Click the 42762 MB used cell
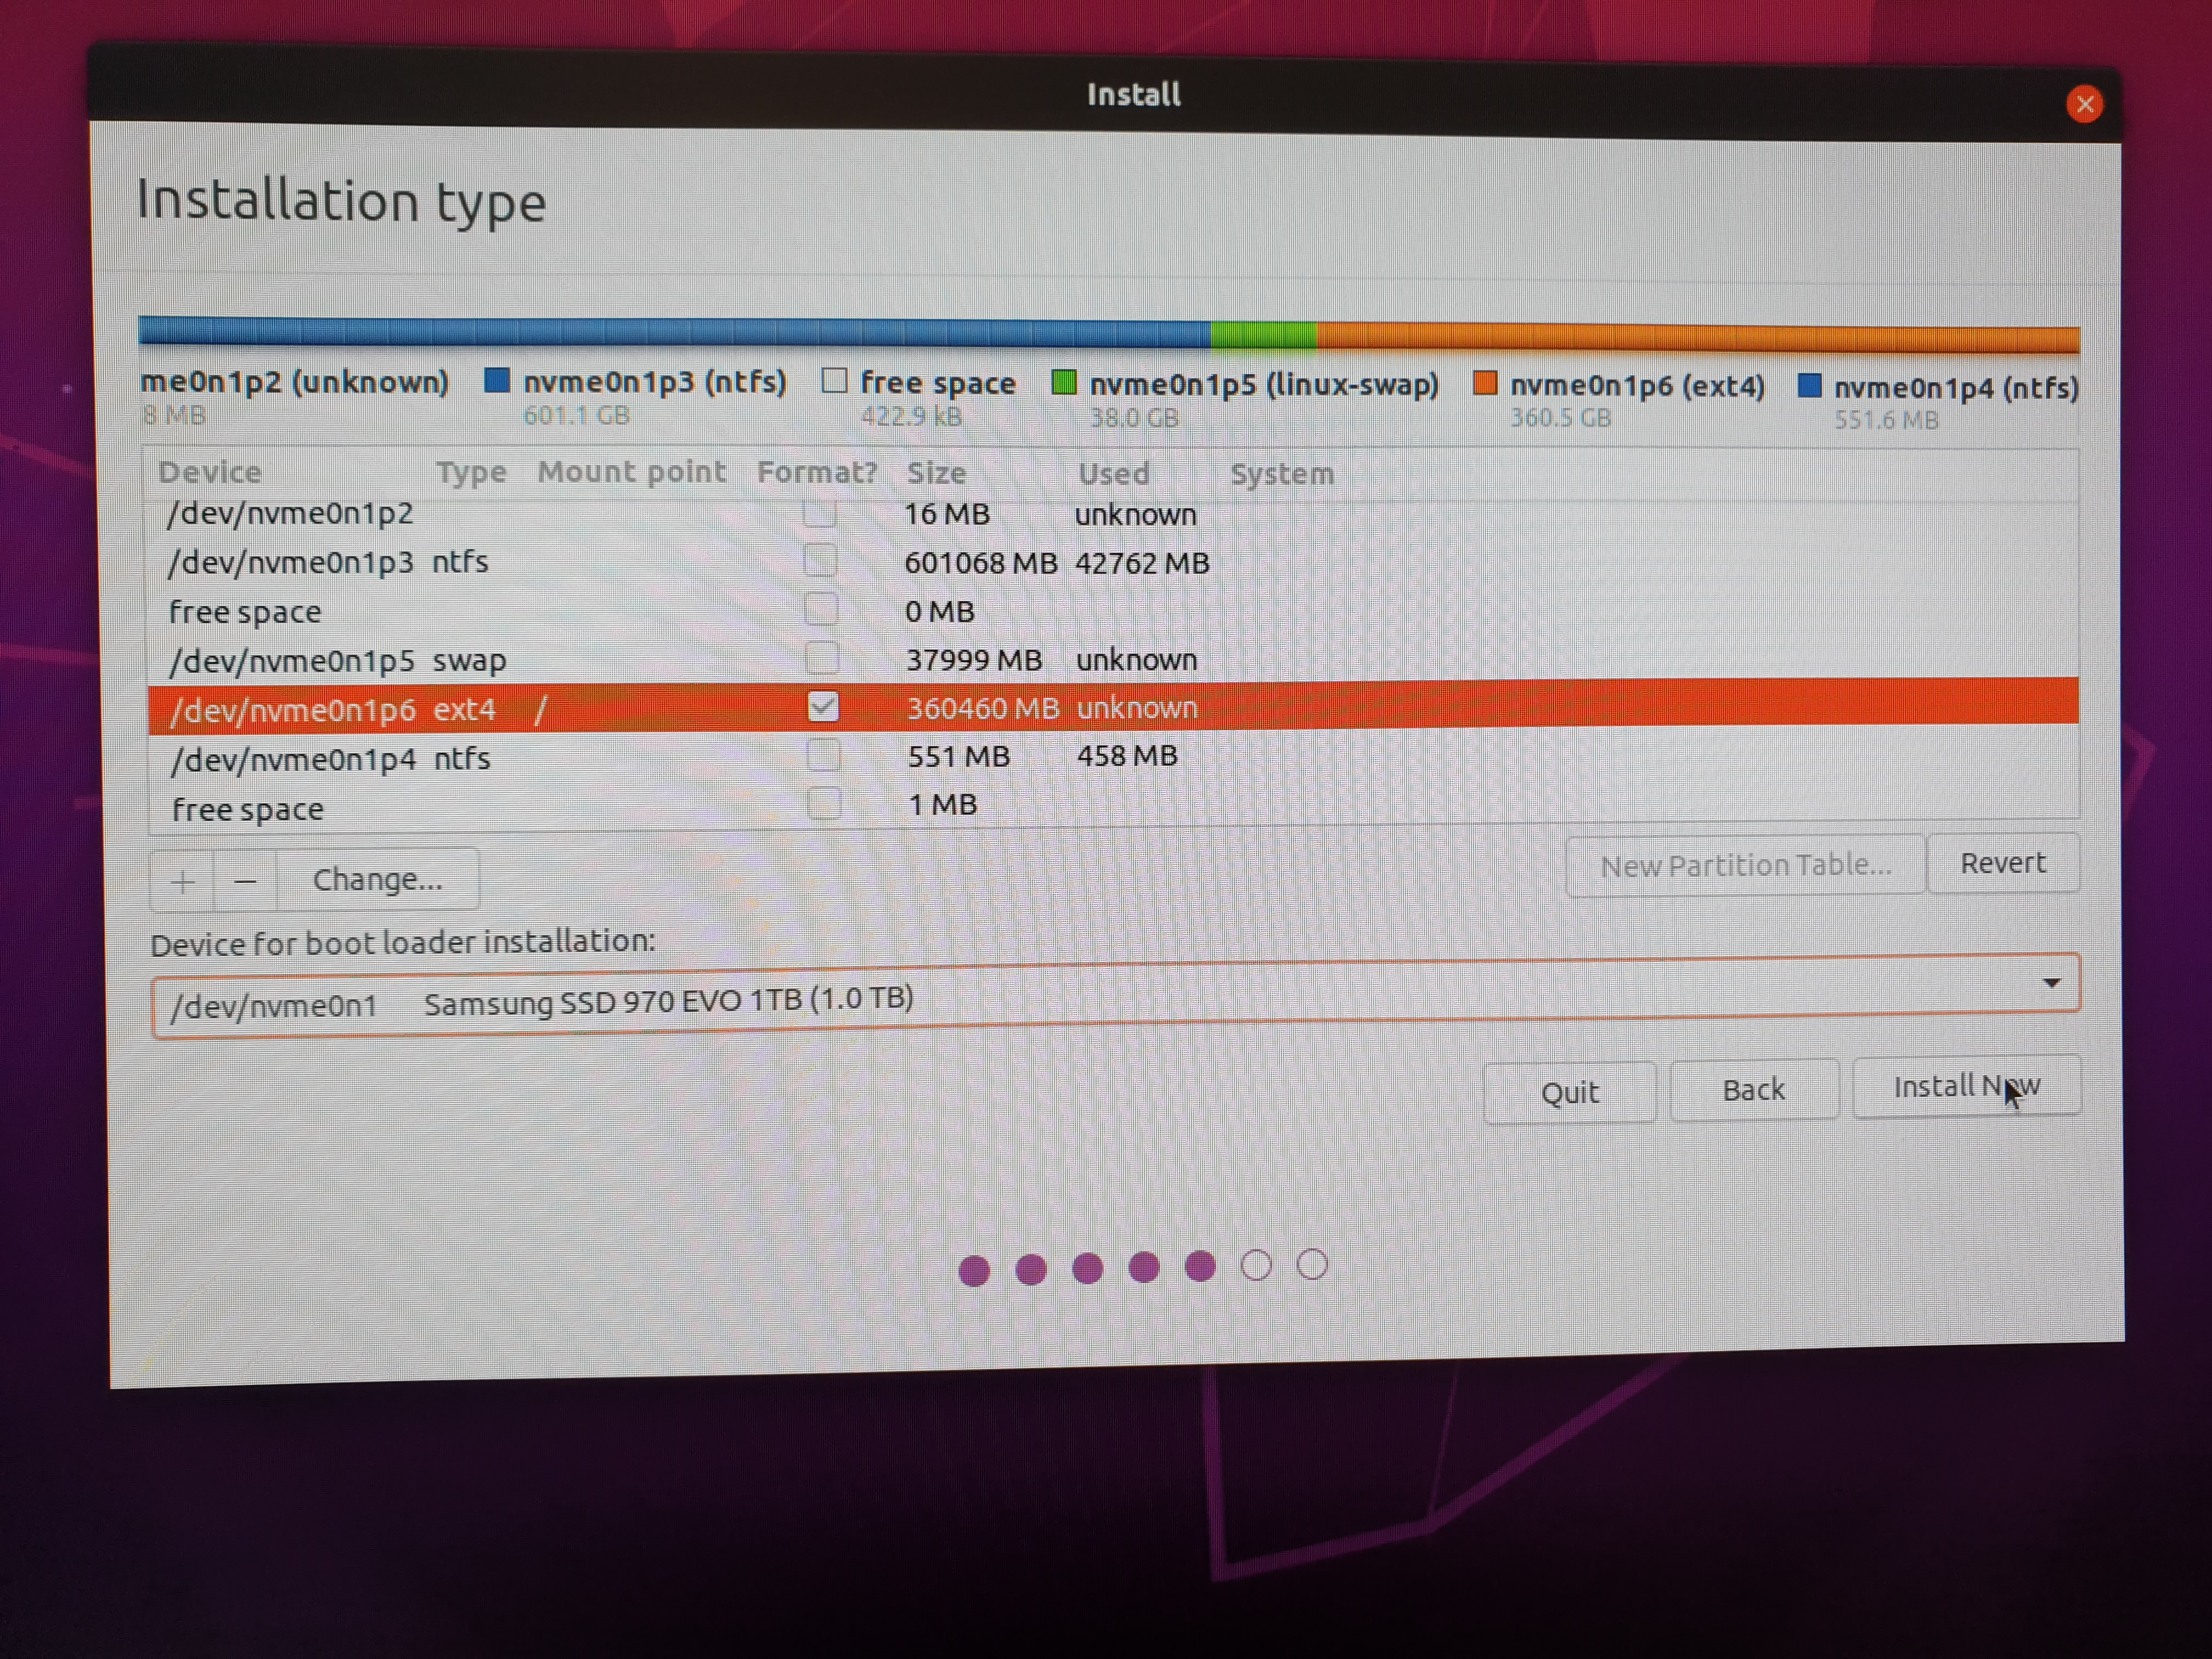2212x1659 pixels. (x=1142, y=563)
